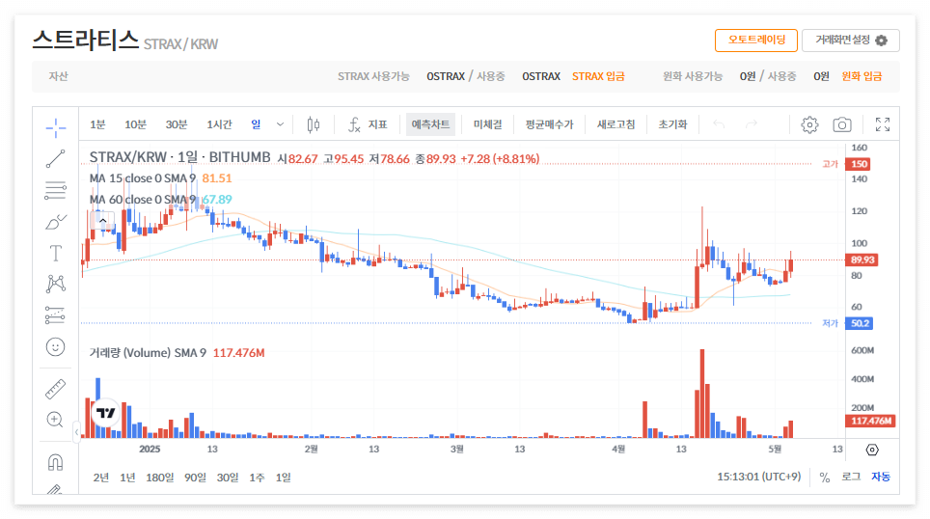
Task: Select the 10분 interval
Action: tap(135, 124)
